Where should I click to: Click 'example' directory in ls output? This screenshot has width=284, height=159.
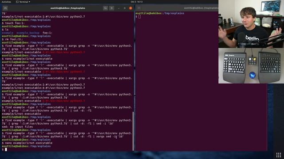click(8, 33)
